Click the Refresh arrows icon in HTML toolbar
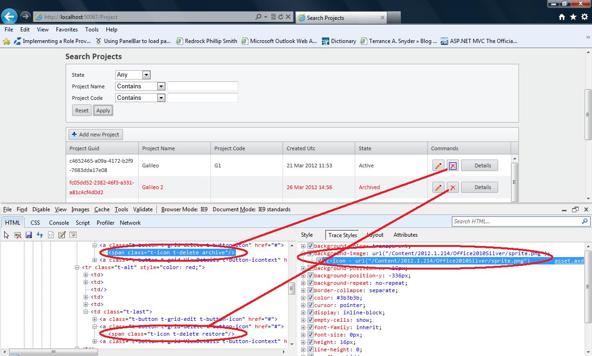The width and height of the screenshot is (592, 356). (x=40, y=235)
